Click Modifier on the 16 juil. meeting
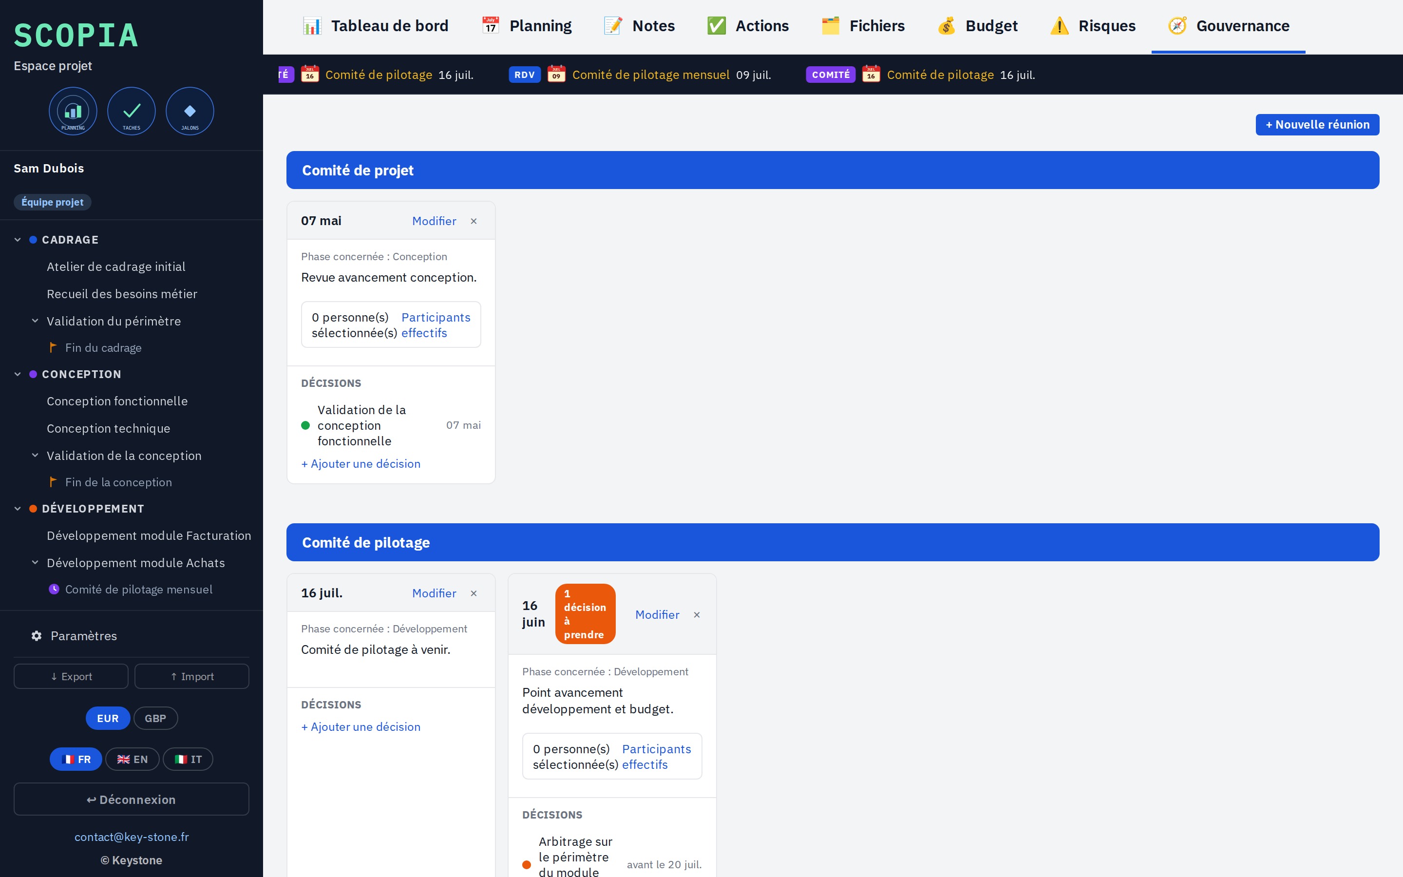 click(x=434, y=593)
